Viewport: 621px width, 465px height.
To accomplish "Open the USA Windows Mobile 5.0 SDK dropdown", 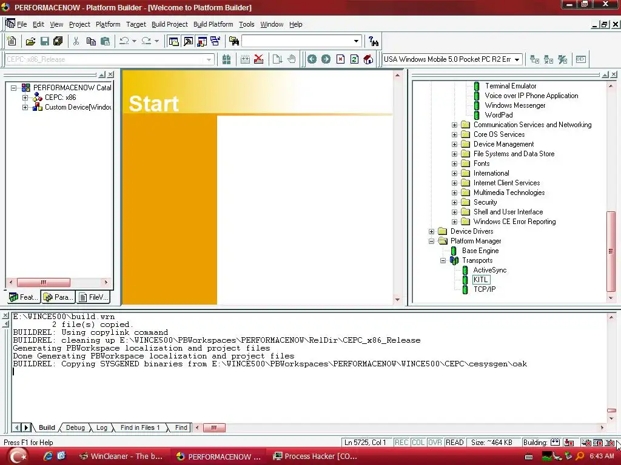I will pyautogui.click(x=517, y=60).
